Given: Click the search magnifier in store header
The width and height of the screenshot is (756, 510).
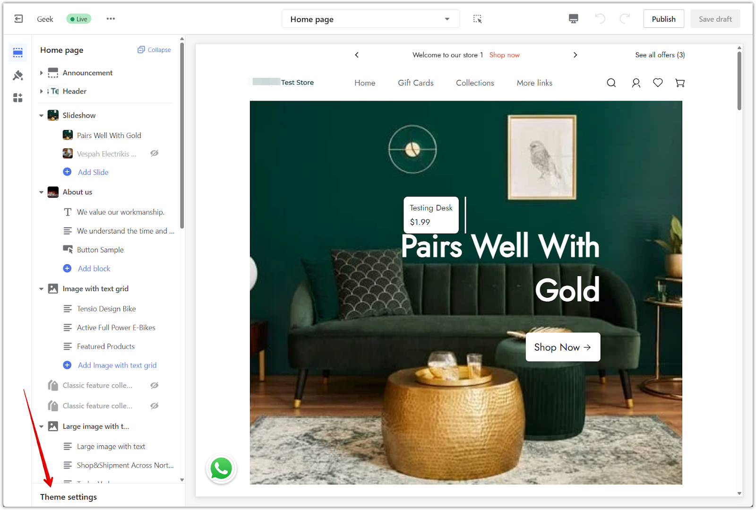Looking at the screenshot, I should pyautogui.click(x=611, y=83).
